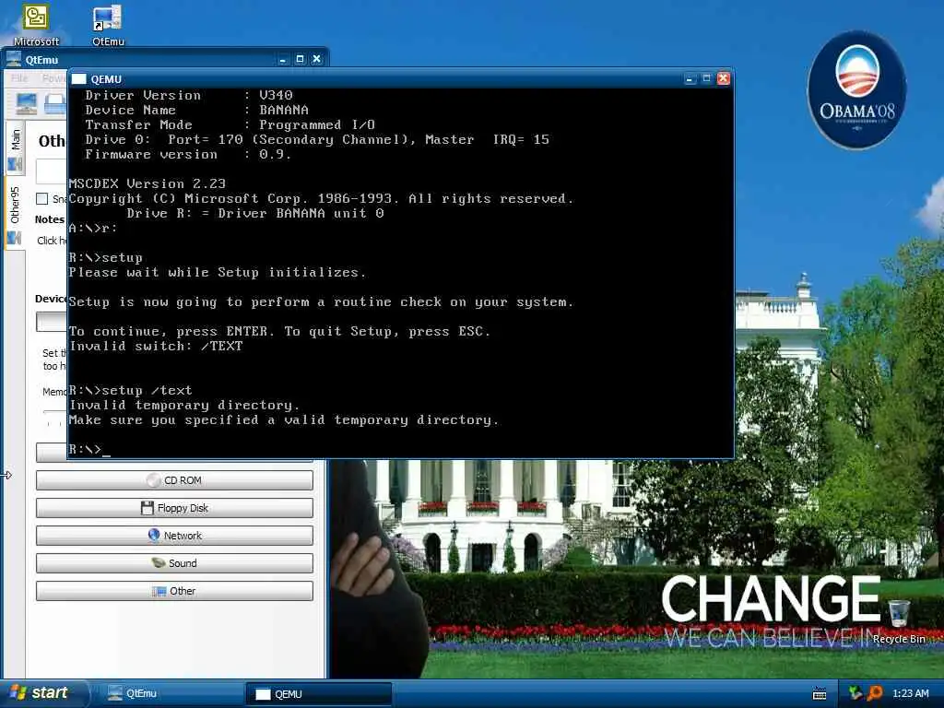Open the QEMU window title bar icon menu

[x=79, y=79]
